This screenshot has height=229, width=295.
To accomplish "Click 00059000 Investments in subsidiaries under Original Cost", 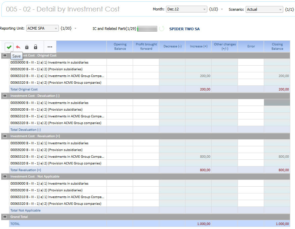I will 49,62.
